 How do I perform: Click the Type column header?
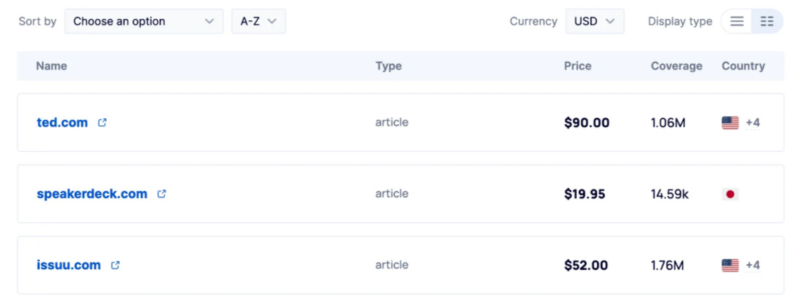click(x=389, y=66)
